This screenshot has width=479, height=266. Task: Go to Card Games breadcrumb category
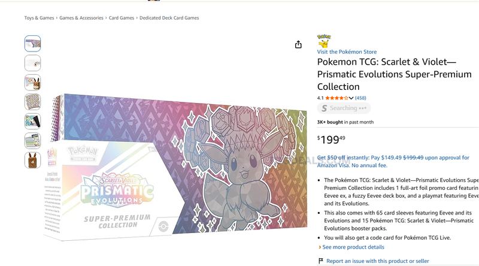coord(122,18)
